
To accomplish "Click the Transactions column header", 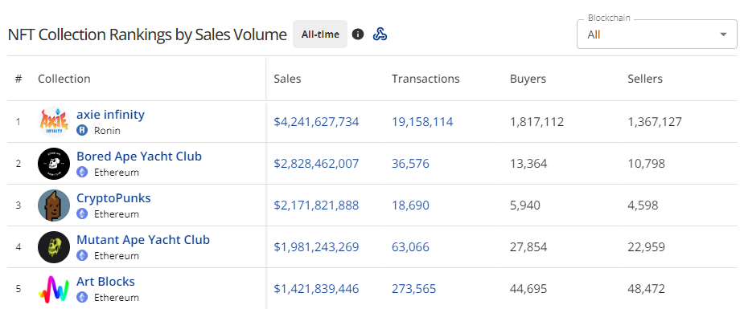I will click(x=425, y=79).
